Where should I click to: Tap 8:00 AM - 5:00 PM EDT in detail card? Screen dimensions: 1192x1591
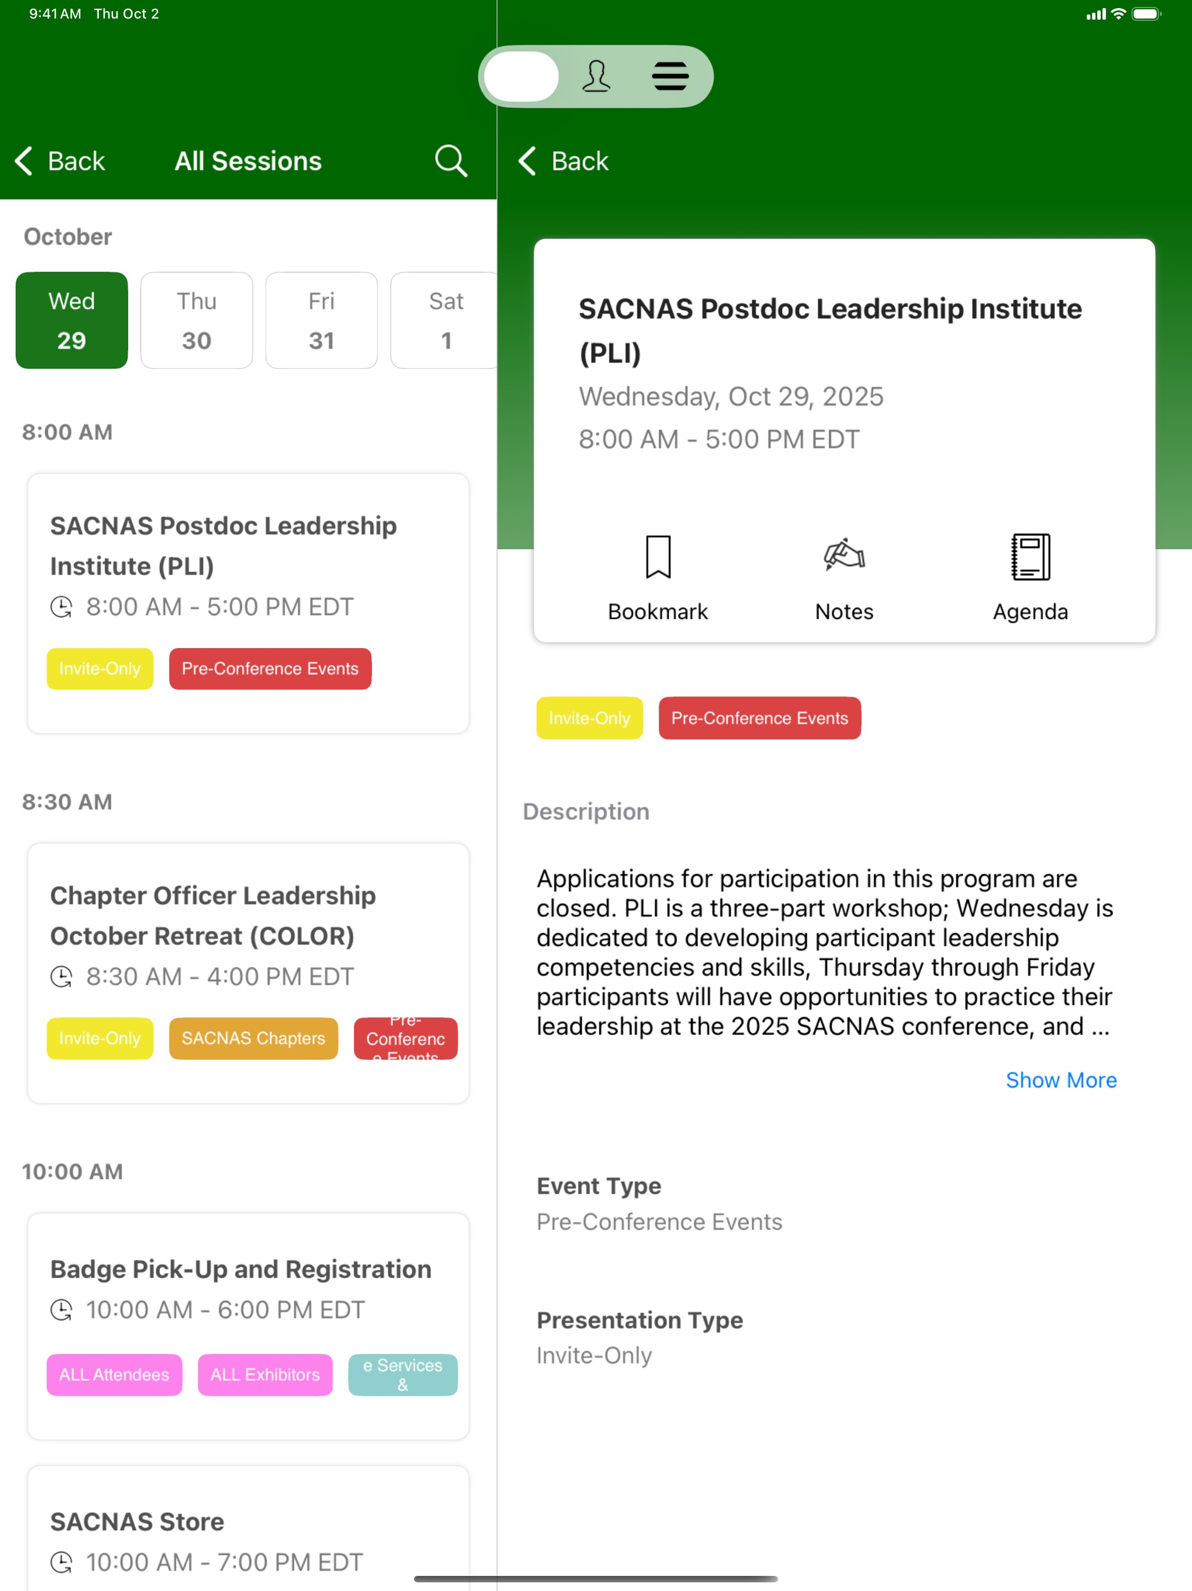click(719, 439)
